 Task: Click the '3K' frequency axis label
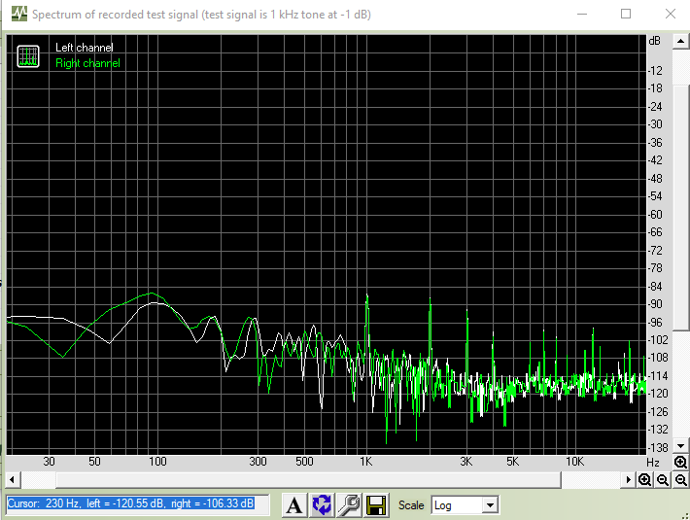(466, 462)
